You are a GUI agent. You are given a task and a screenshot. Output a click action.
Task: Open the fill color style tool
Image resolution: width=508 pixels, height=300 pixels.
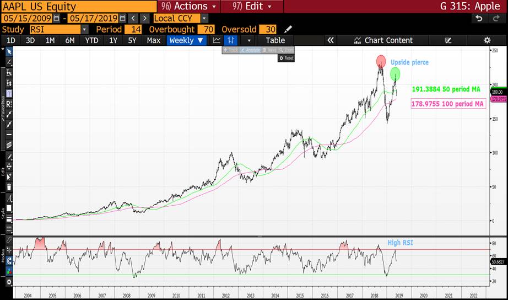[9, 208]
